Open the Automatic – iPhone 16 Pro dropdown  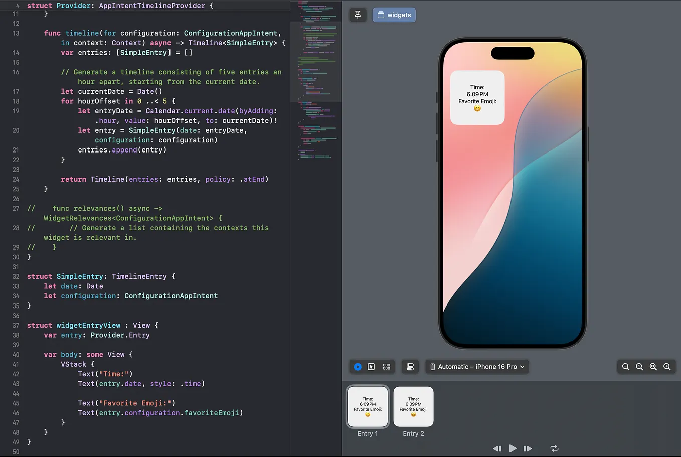pyautogui.click(x=477, y=366)
